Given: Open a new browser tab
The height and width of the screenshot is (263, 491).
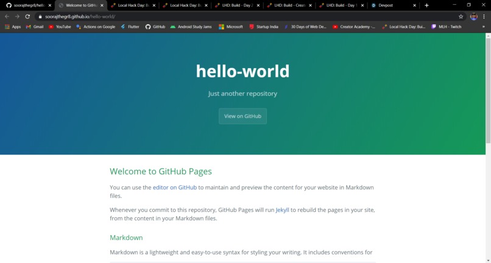Looking at the screenshot, I should [426, 5].
